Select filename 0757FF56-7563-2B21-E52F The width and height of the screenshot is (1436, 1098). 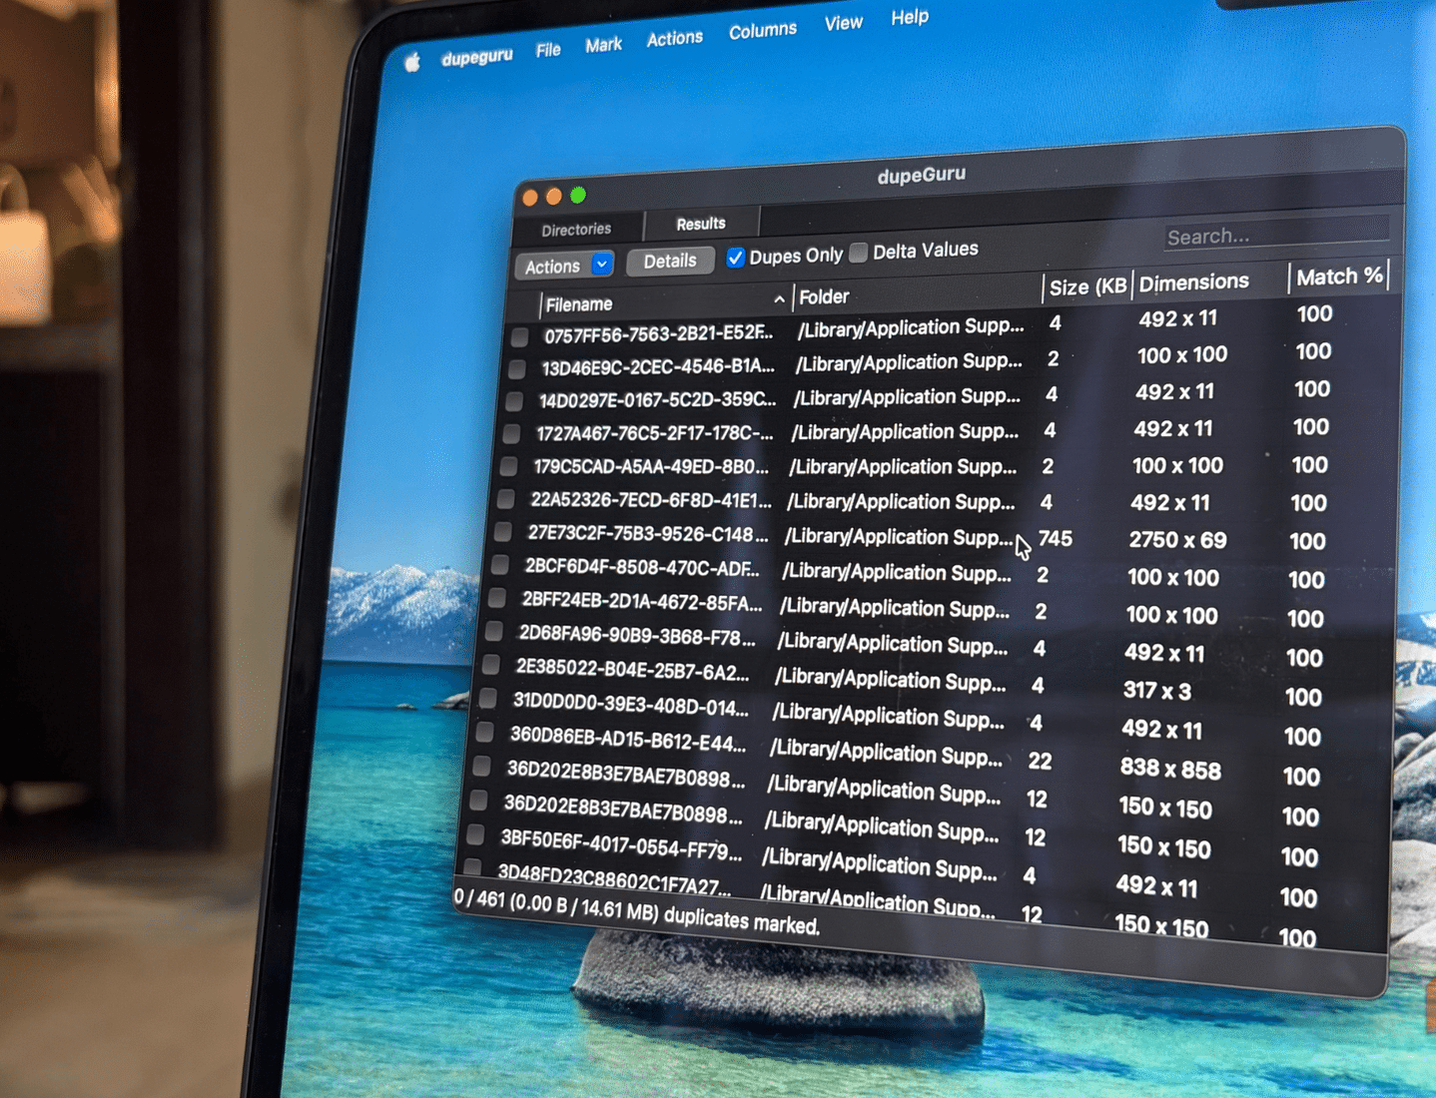[659, 333]
